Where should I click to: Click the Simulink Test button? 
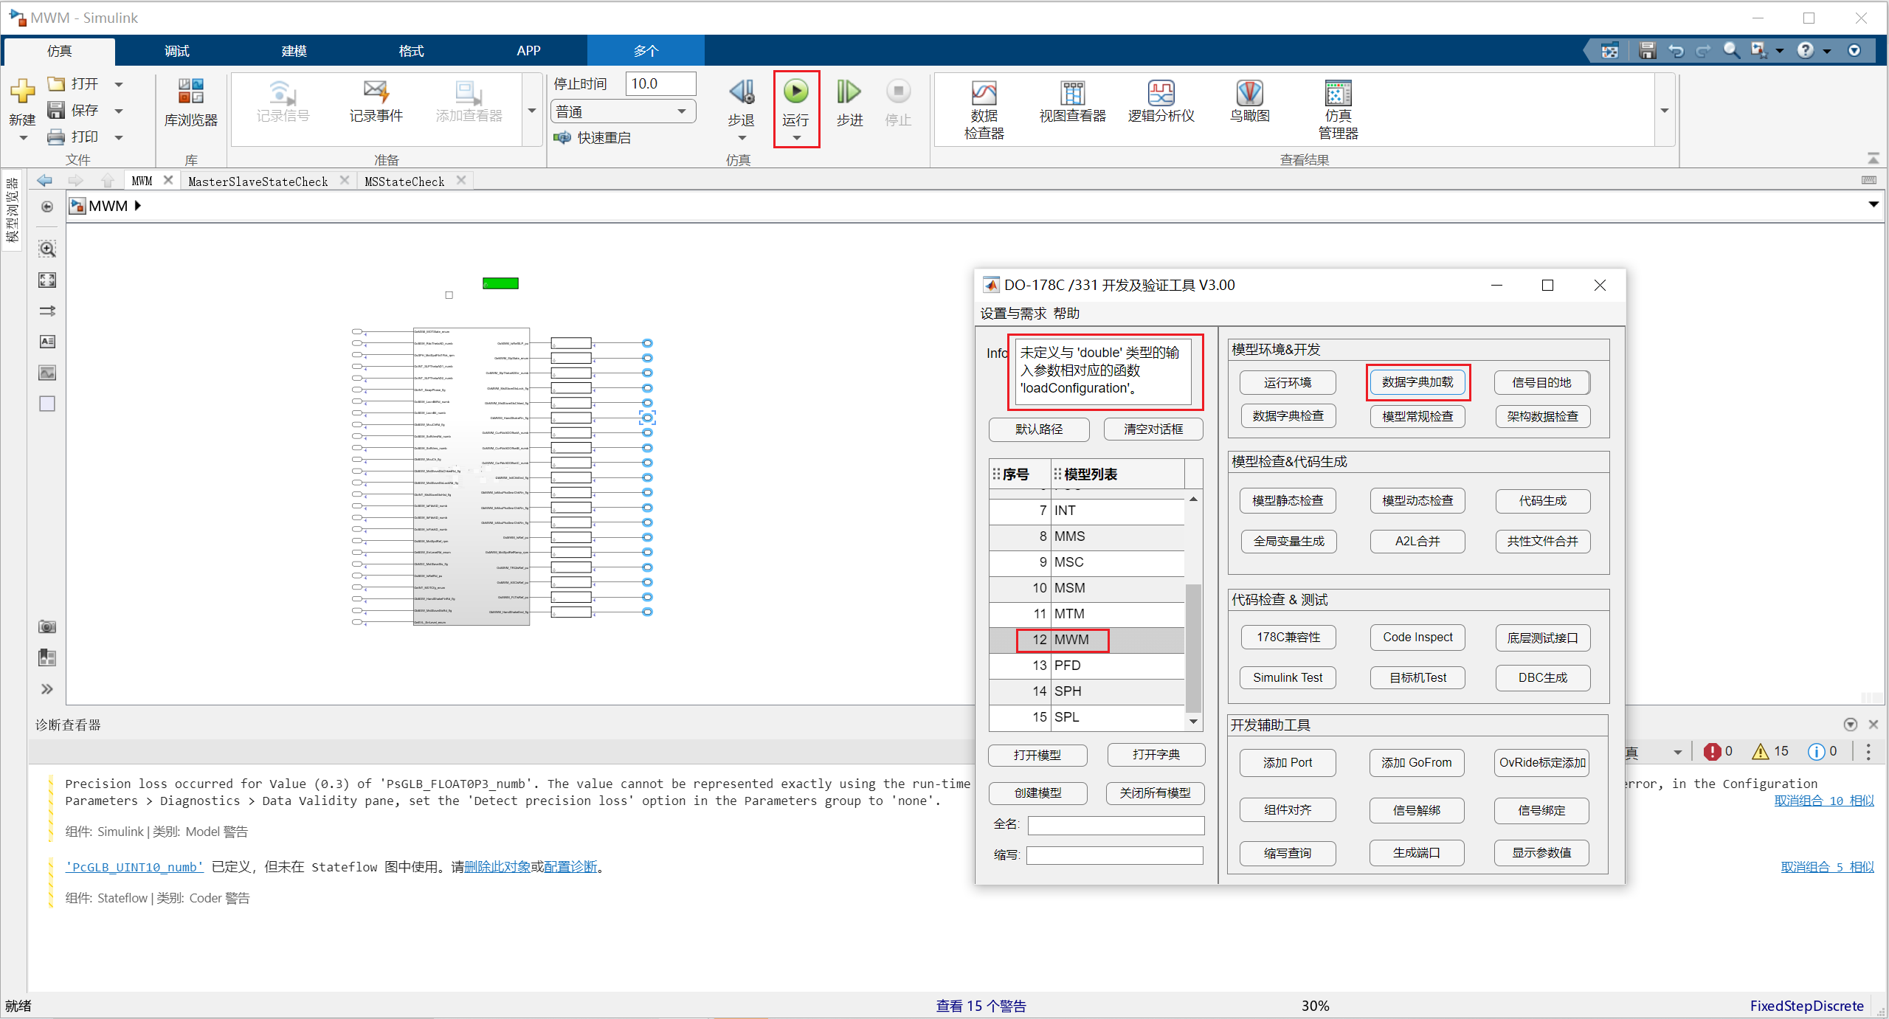click(1288, 678)
